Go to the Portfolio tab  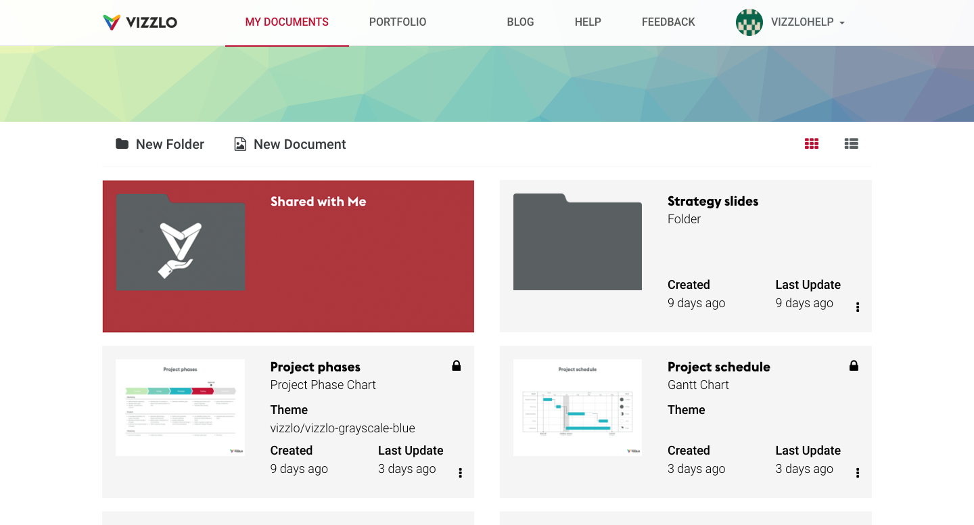[x=398, y=22]
